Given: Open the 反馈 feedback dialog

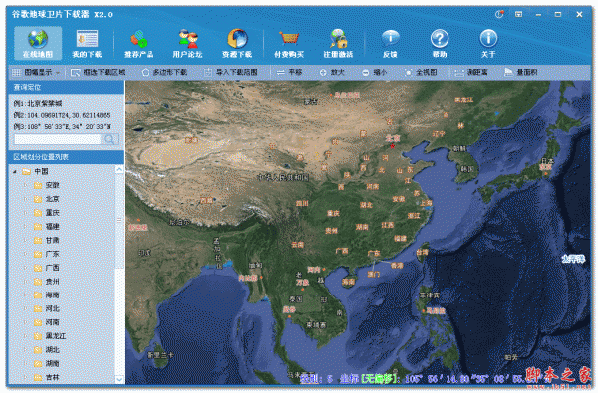Looking at the screenshot, I should (390, 43).
